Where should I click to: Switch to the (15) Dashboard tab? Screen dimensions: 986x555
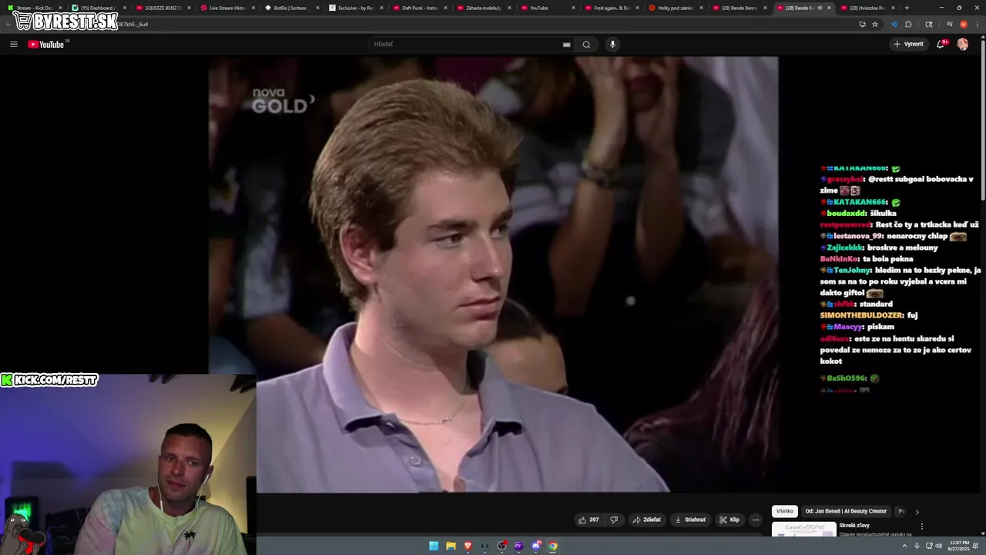[99, 8]
